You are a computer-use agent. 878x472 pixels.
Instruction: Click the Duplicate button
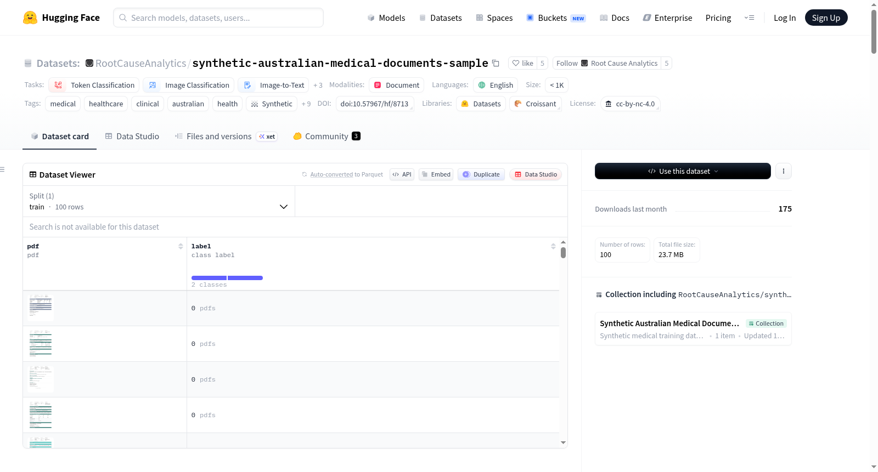pyautogui.click(x=481, y=174)
